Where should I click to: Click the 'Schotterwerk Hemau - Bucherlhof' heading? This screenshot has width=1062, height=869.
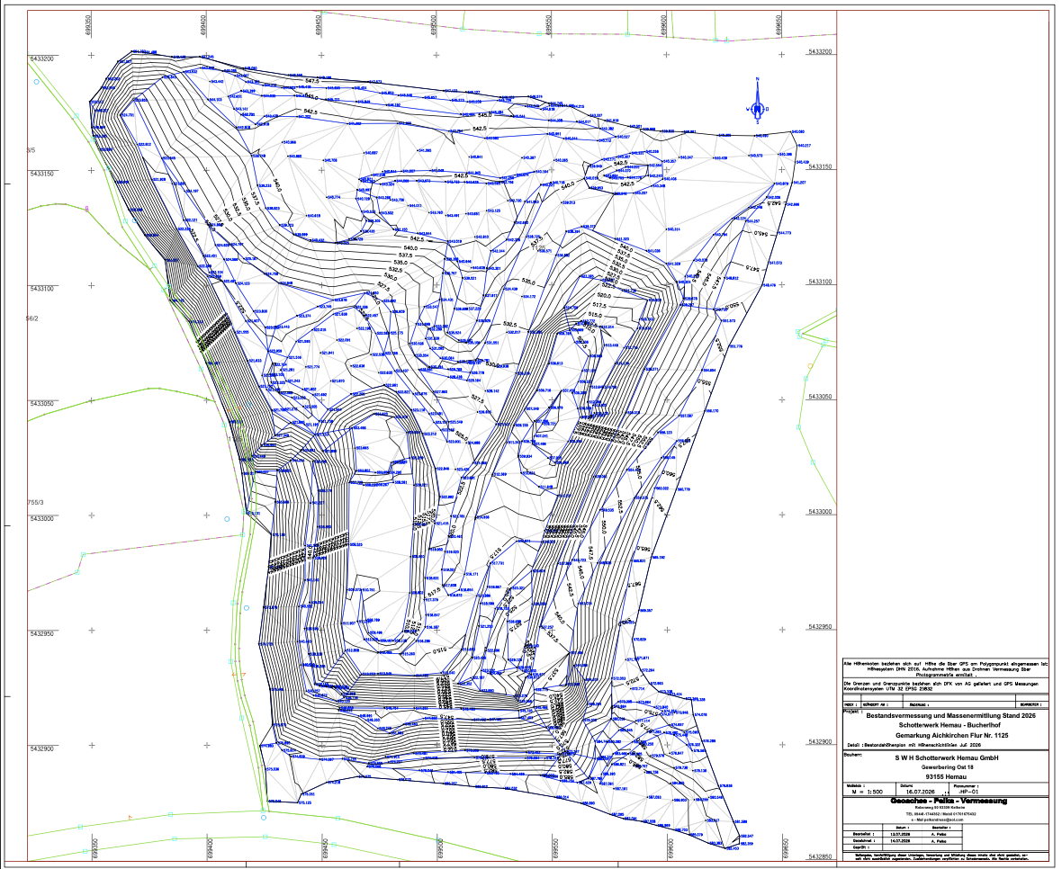point(951,725)
